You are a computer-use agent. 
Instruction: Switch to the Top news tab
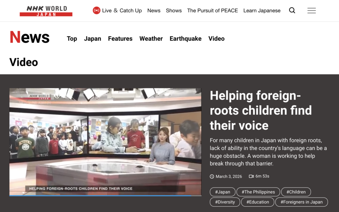click(x=72, y=39)
